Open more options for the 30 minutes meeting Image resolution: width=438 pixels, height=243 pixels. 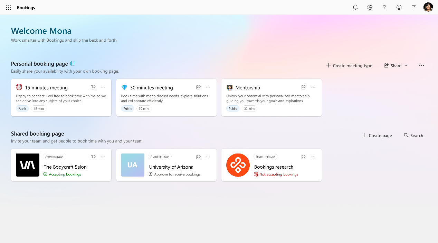[208, 87]
